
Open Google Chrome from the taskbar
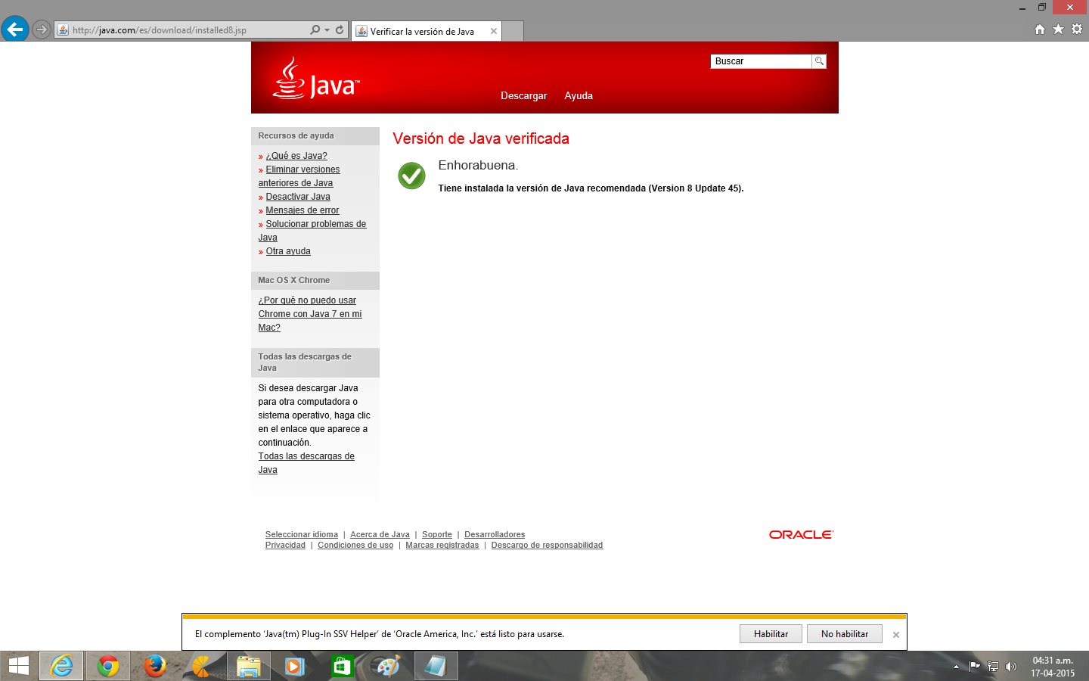click(x=108, y=666)
